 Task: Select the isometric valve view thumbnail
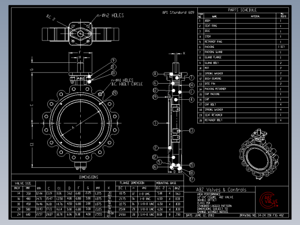tap(258, 154)
